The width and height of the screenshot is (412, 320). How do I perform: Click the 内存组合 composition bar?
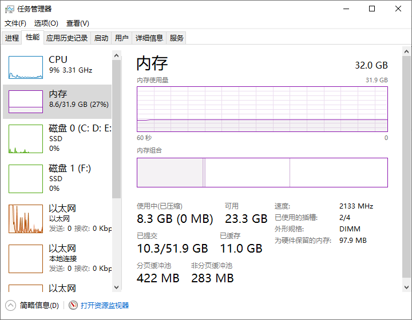click(262, 173)
